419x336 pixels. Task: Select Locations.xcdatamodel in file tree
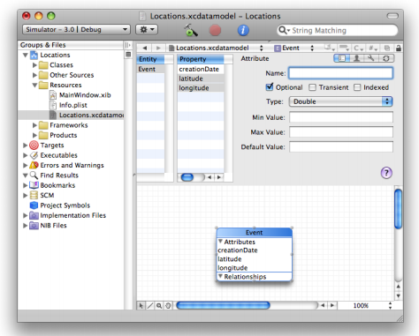click(x=71, y=115)
